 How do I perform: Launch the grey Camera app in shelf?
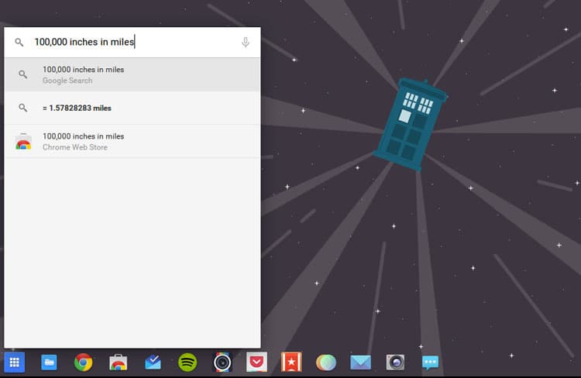click(x=395, y=362)
